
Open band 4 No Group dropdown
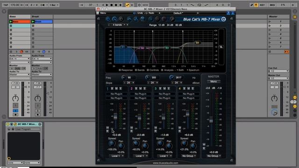click(189, 156)
